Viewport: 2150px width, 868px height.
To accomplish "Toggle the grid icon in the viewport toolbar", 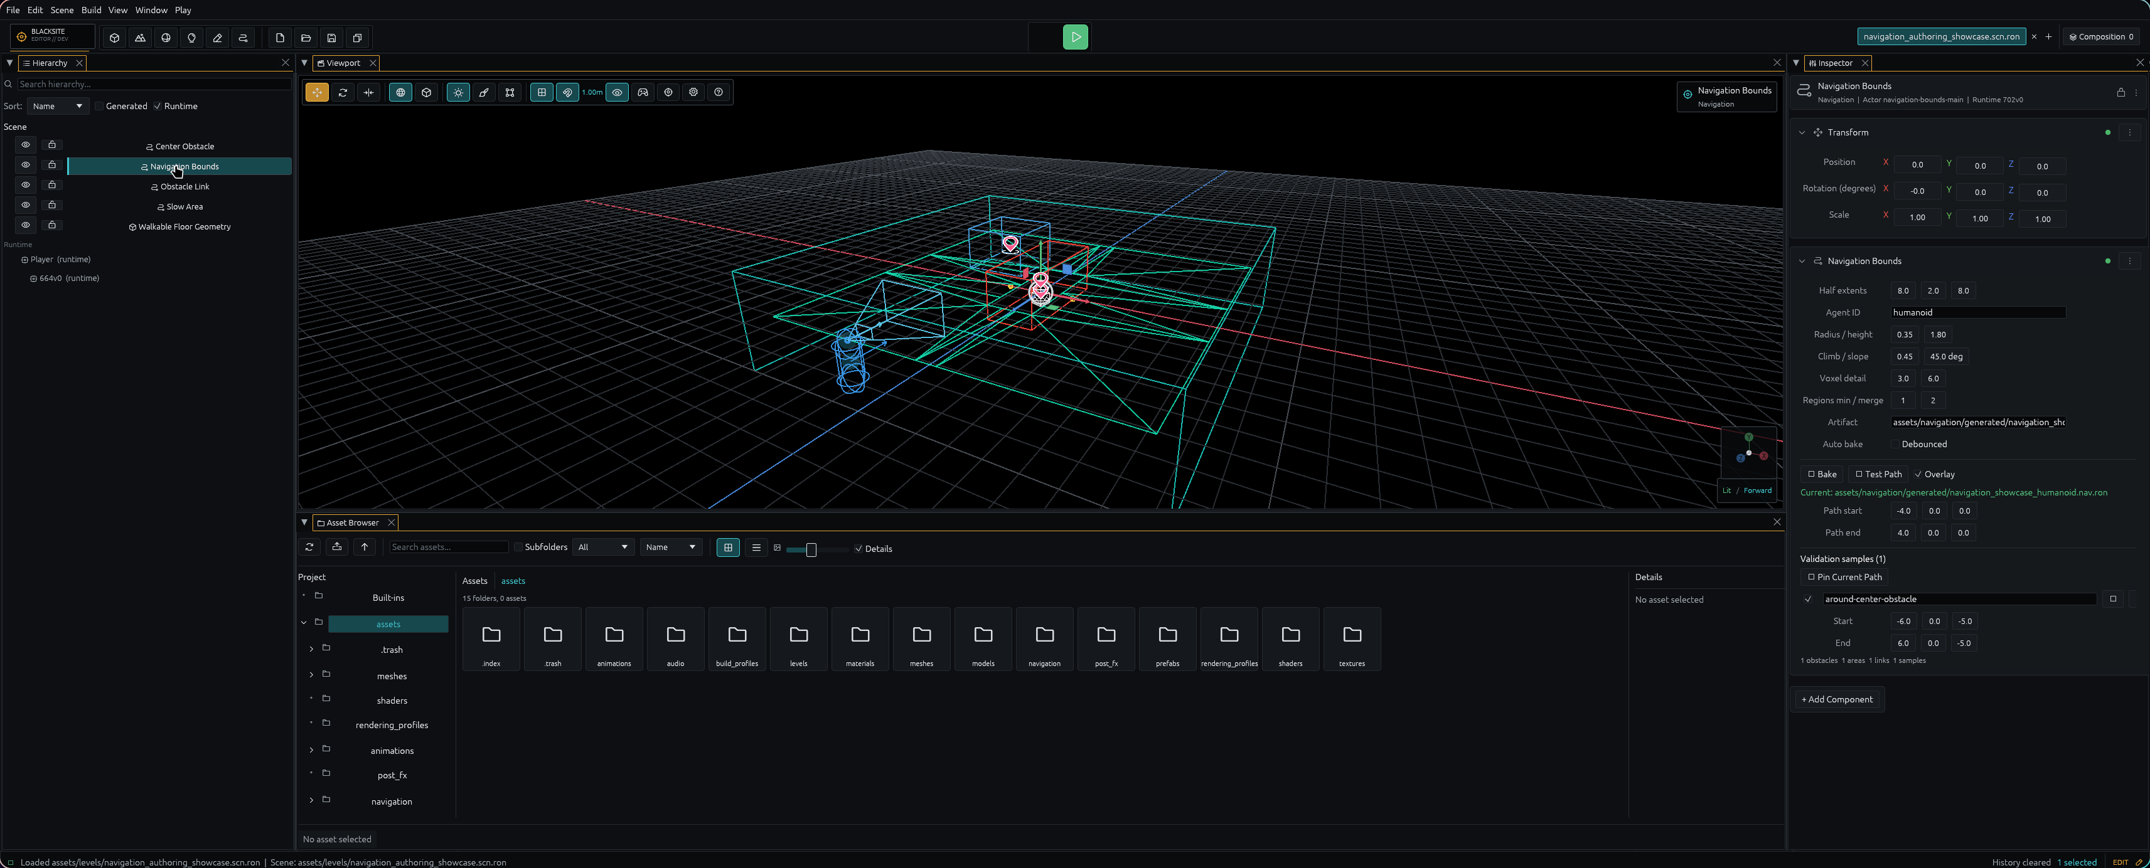I will coord(542,93).
